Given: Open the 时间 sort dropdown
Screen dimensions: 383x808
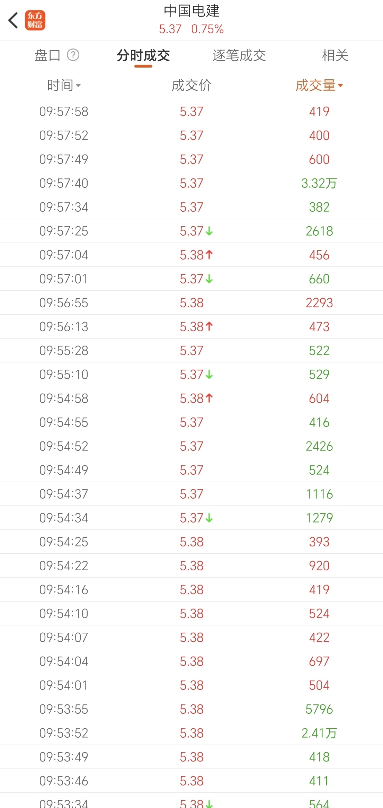Looking at the screenshot, I should (x=64, y=85).
